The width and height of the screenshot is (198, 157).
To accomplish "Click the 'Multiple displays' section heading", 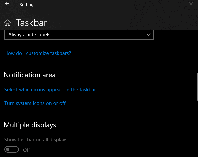I will pyautogui.click(x=30, y=125).
